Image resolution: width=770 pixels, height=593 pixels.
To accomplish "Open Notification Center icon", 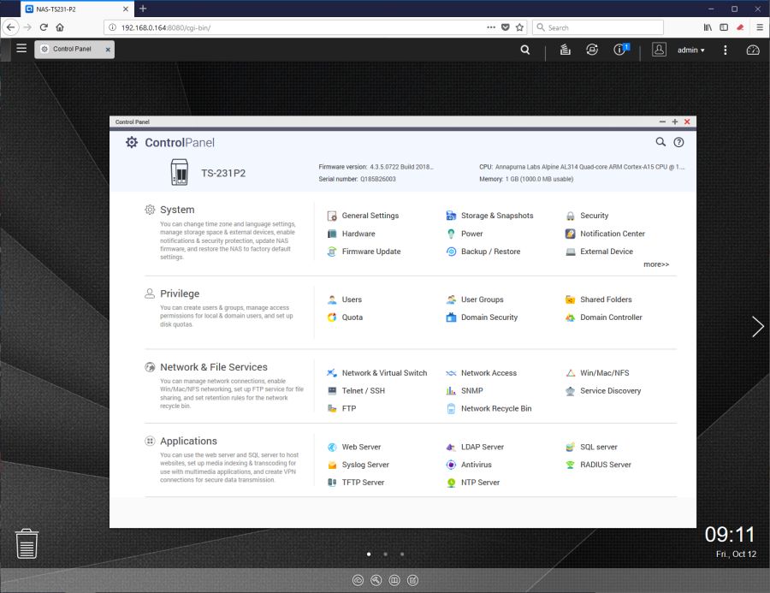I will point(570,234).
